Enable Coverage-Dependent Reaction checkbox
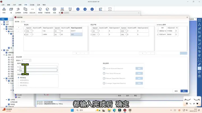 [104, 83]
